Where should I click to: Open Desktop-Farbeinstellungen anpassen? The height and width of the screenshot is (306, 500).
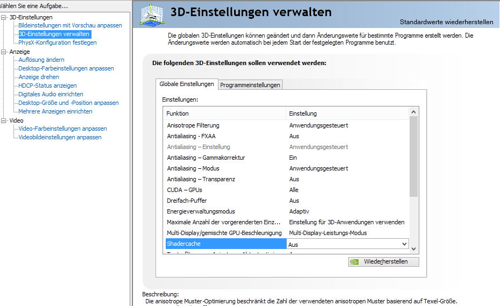point(66,68)
